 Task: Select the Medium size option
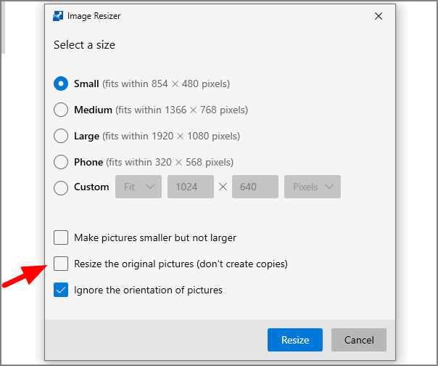(x=61, y=110)
